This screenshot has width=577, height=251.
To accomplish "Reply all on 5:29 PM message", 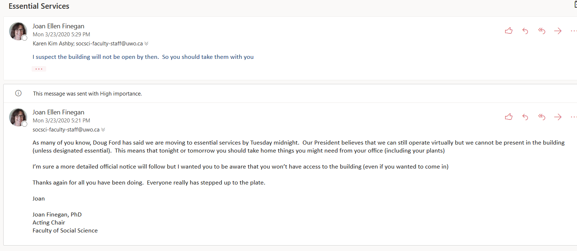I will (542, 31).
